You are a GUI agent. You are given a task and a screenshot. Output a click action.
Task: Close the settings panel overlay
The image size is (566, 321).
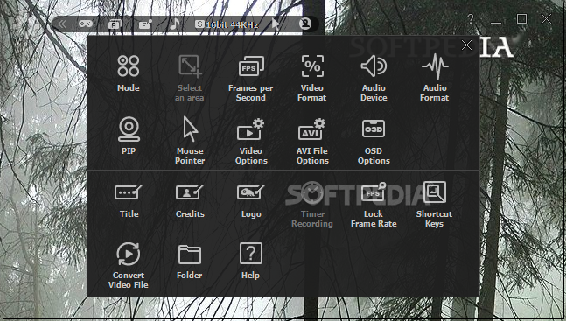point(466,45)
